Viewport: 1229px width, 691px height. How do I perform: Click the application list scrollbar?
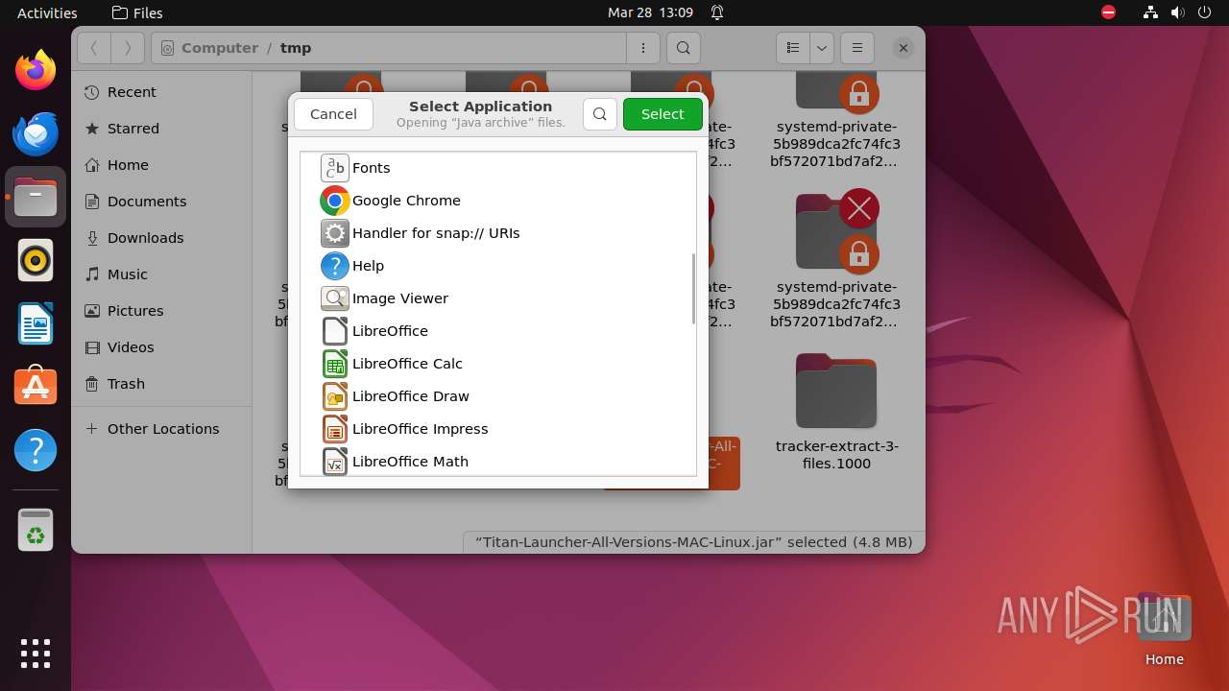(x=692, y=289)
